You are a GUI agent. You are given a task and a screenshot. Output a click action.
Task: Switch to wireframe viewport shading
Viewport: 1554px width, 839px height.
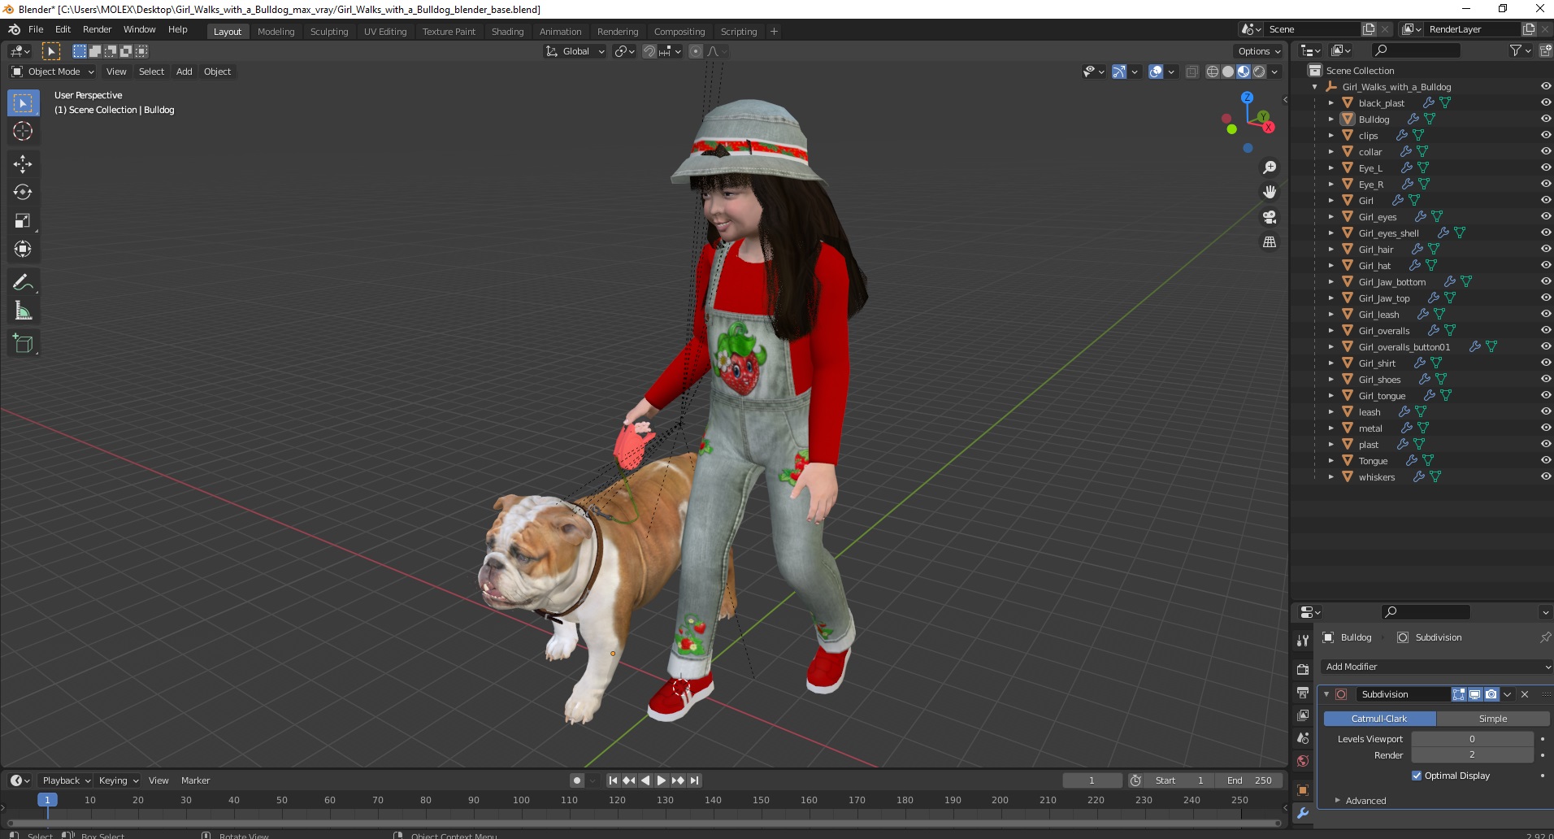[1213, 72]
